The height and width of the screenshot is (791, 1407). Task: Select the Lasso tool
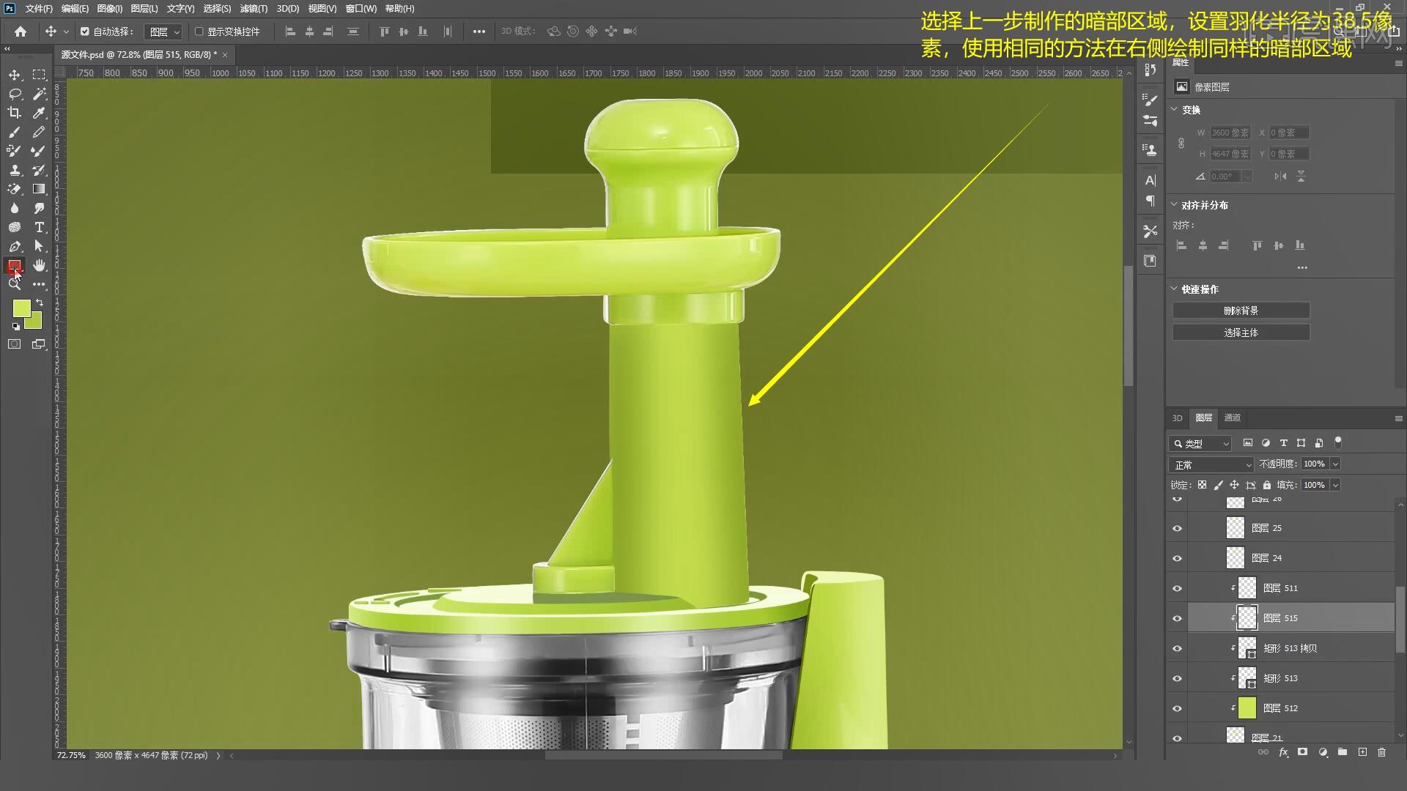tap(14, 94)
